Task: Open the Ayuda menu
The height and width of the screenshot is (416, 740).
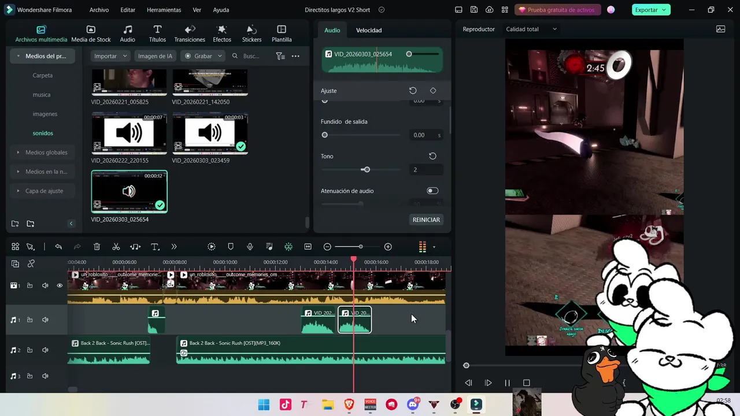Action: click(221, 10)
